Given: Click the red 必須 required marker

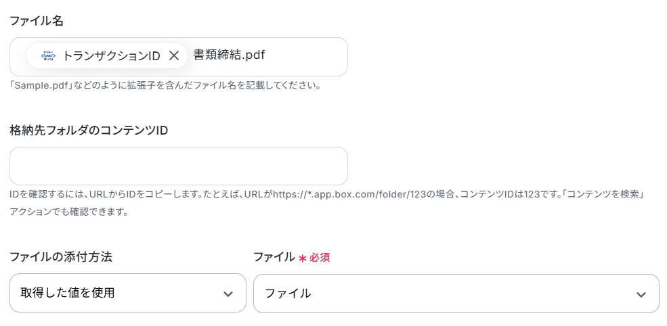Looking at the screenshot, I should [320, 258].
